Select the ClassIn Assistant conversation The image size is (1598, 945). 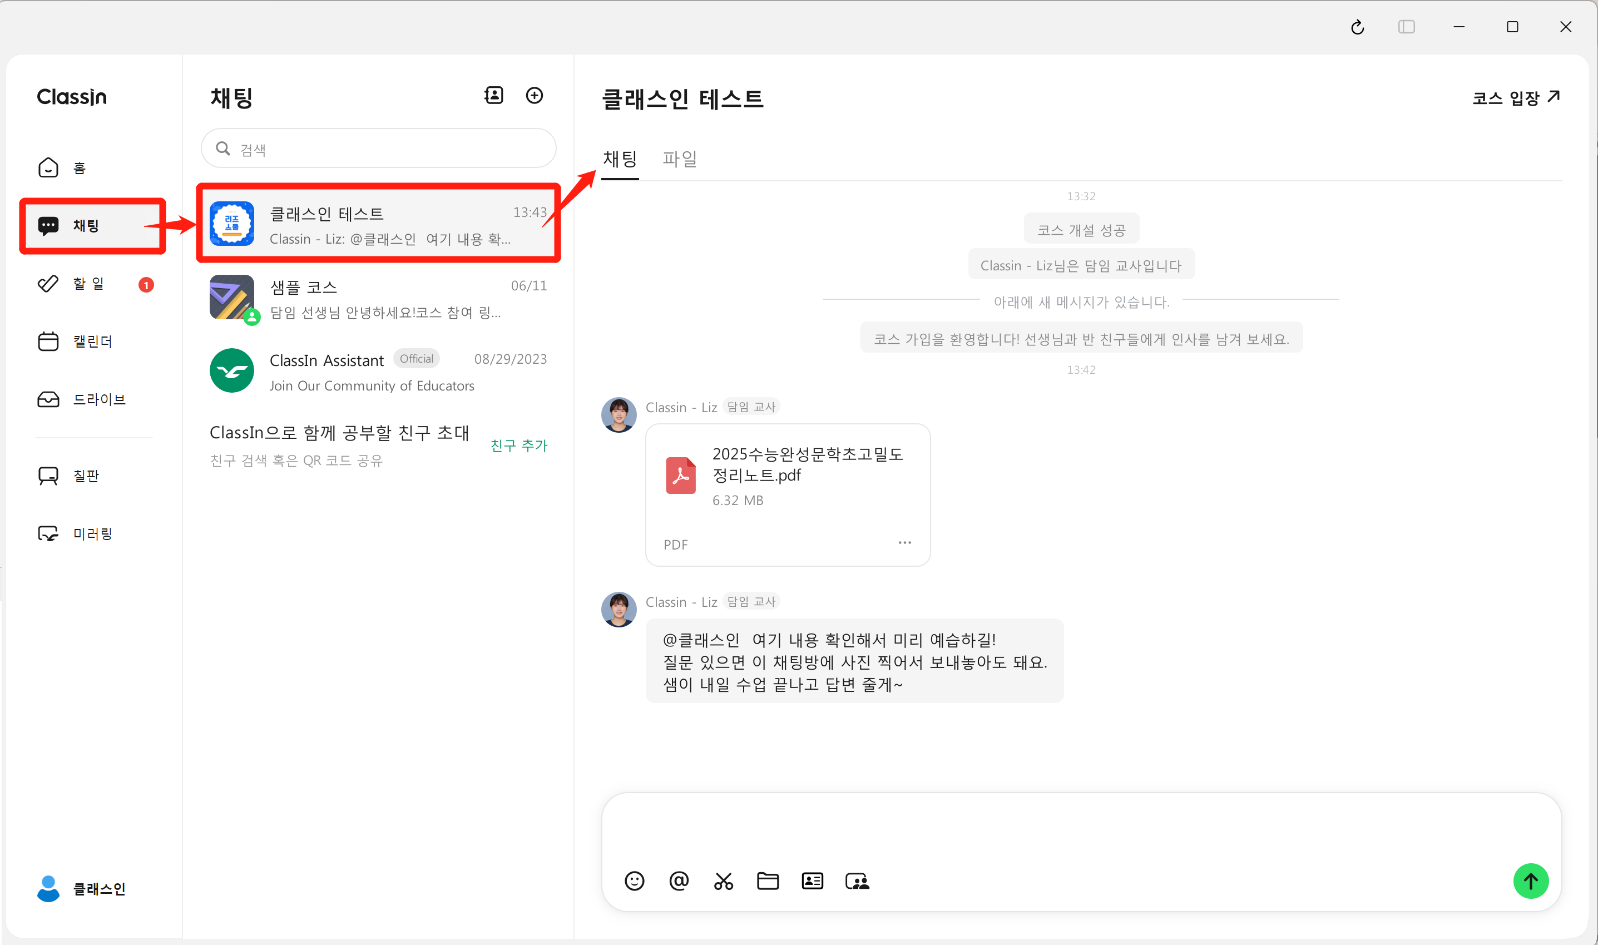click(378, 370)
